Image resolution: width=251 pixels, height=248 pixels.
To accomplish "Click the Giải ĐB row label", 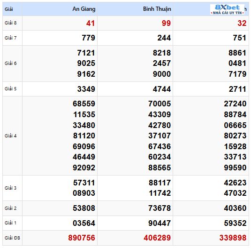I will tap(12, 238).
